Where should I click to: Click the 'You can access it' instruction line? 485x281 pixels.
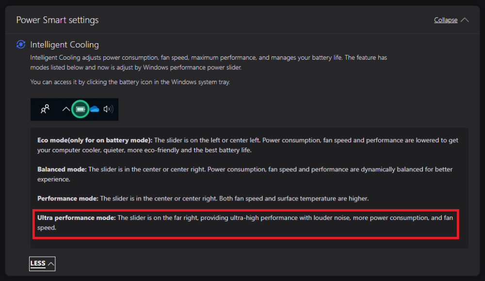(x=130, y=82)
